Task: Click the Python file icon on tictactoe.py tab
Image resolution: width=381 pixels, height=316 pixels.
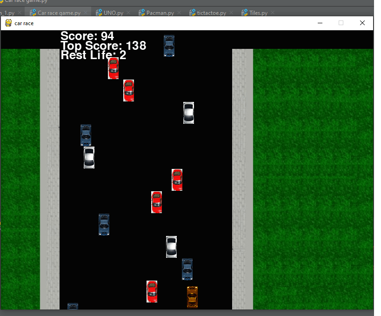Action: pyautogui.click(x=193, y=13)
